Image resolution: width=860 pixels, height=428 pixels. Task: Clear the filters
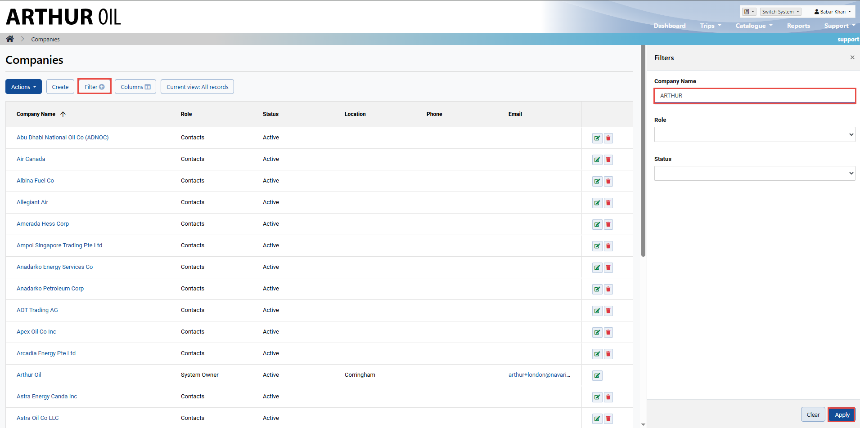point(813,415)
